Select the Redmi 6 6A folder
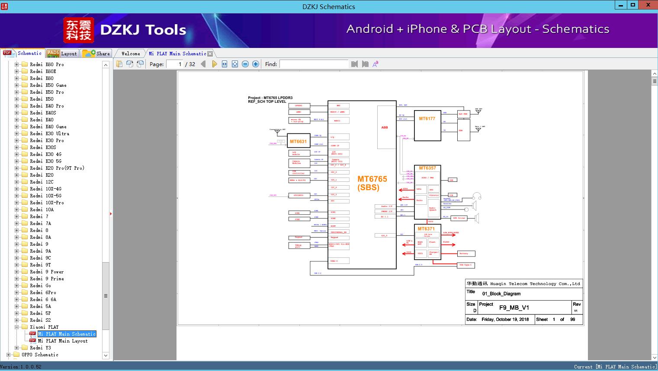This screenshot has width=658, height=371. click(x=43, y=299)
